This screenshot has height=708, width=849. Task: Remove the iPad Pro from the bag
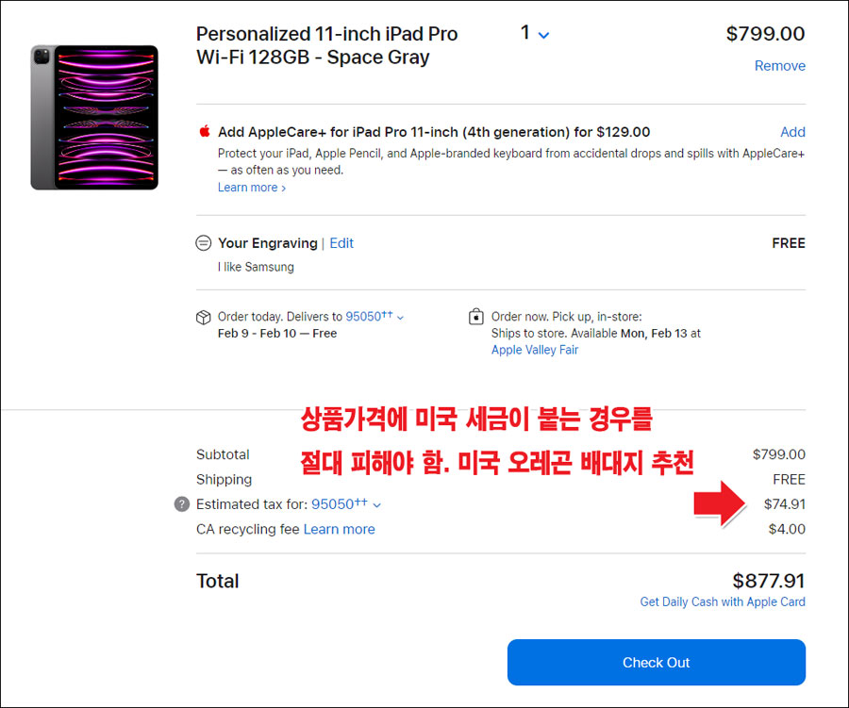pyautogui.click(x=780, y=65)
